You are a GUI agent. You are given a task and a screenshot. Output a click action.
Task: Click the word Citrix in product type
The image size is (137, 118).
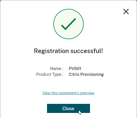(x=74, y=75)
